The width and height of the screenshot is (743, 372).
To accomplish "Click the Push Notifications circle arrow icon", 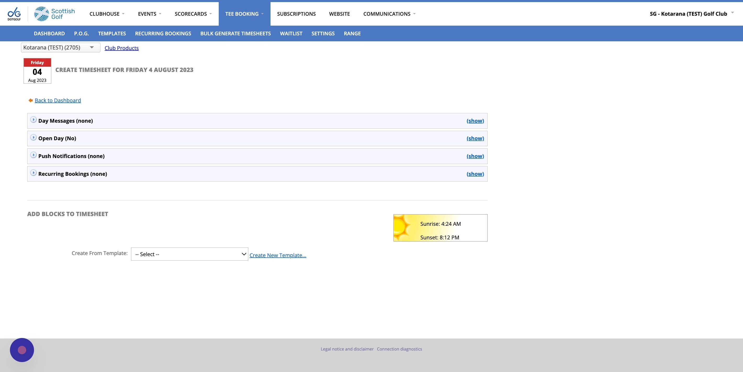I will (33, 155).
